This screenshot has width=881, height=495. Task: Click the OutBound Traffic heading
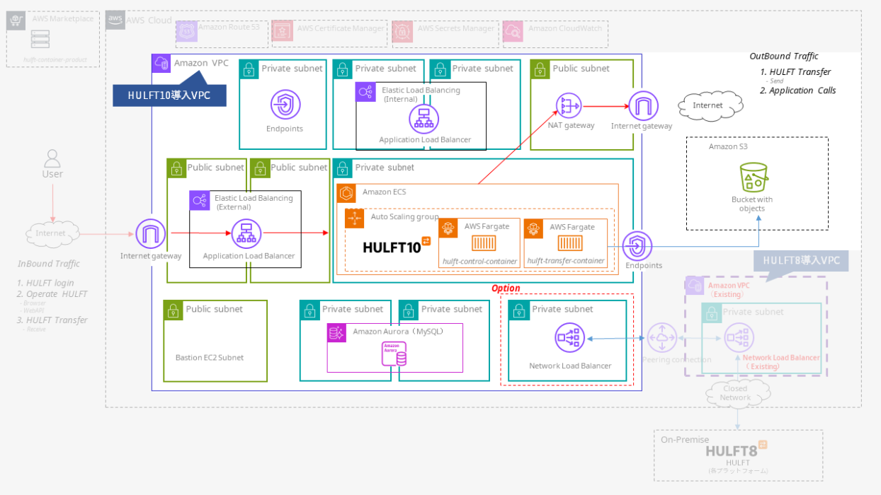(784, 57)
